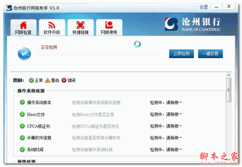Viewport: 242px width, 167px height.
Task: Click the vertical scrollbar thumb
Action: [229, 90]
